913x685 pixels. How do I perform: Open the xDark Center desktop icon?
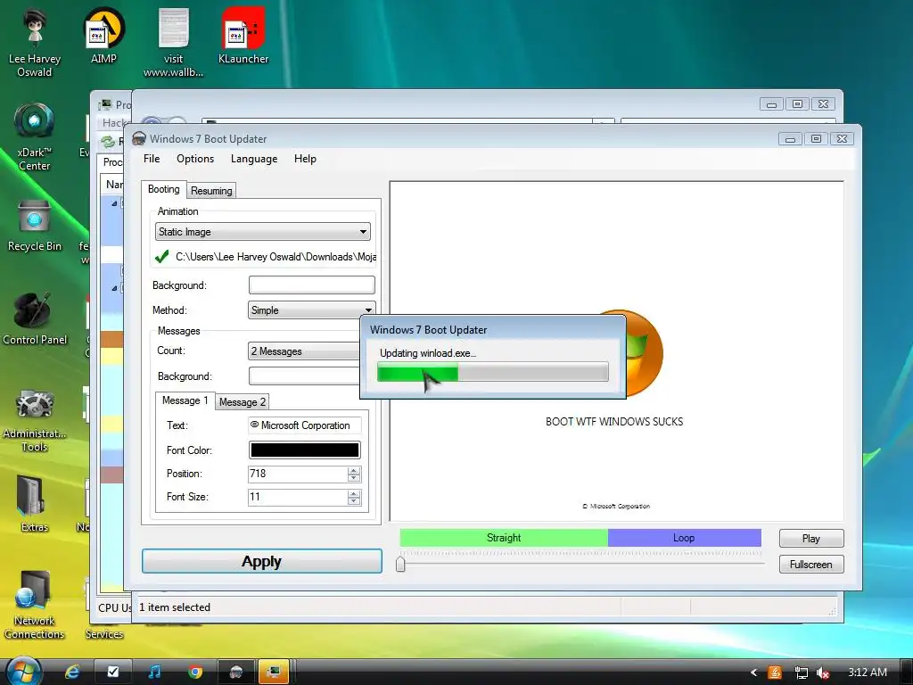(x=35, y=136)
